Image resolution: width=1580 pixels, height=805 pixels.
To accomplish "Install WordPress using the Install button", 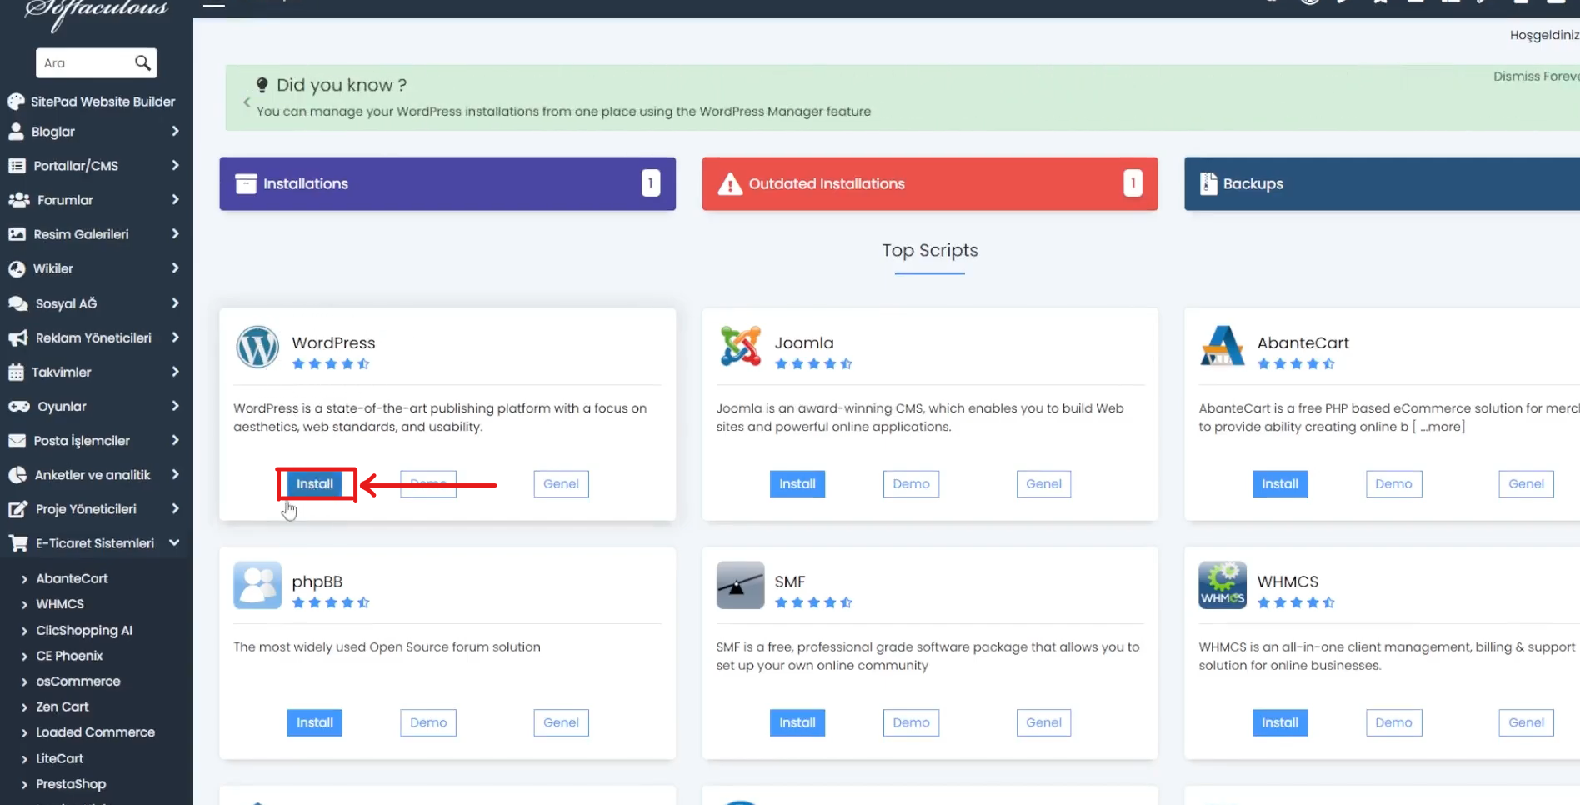I will click(x=315, y=484).
